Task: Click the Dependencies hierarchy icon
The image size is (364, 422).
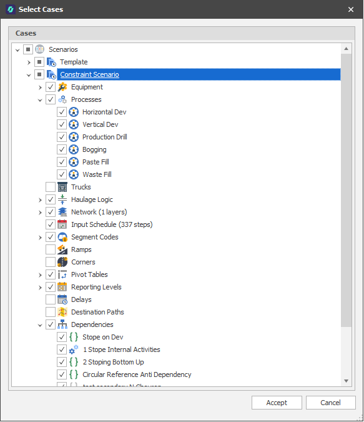Action: coord(62,324)
